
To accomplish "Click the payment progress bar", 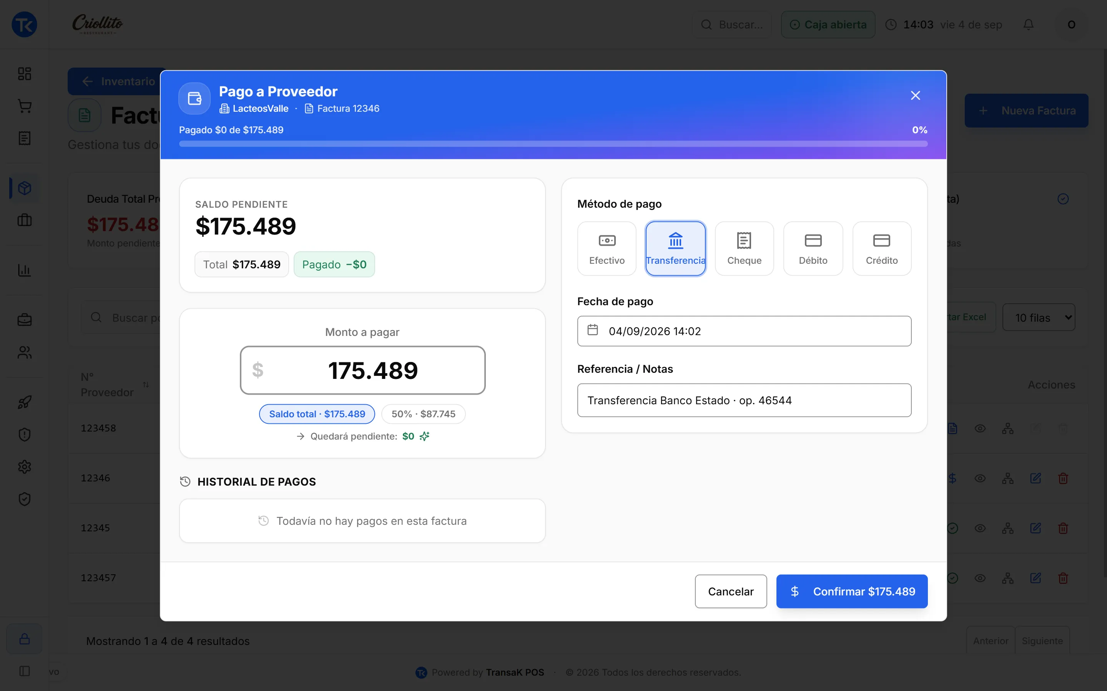I will click(553, 144).
